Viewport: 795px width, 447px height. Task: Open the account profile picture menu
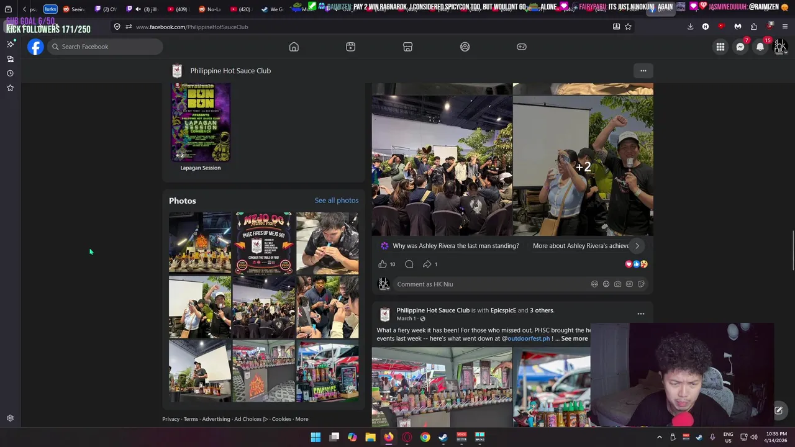click(780, 47)
